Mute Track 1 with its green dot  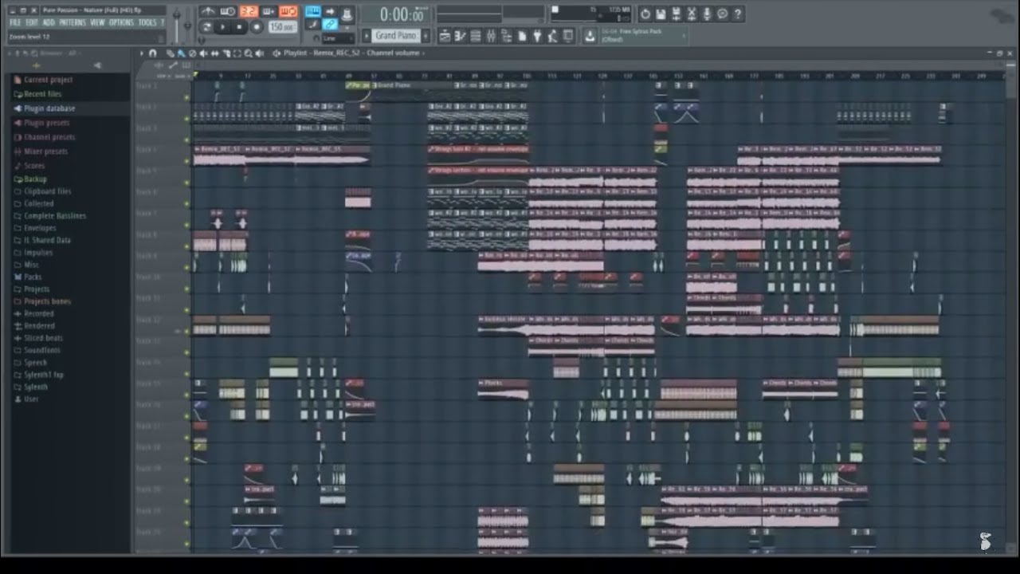click(x=187, y=97)
